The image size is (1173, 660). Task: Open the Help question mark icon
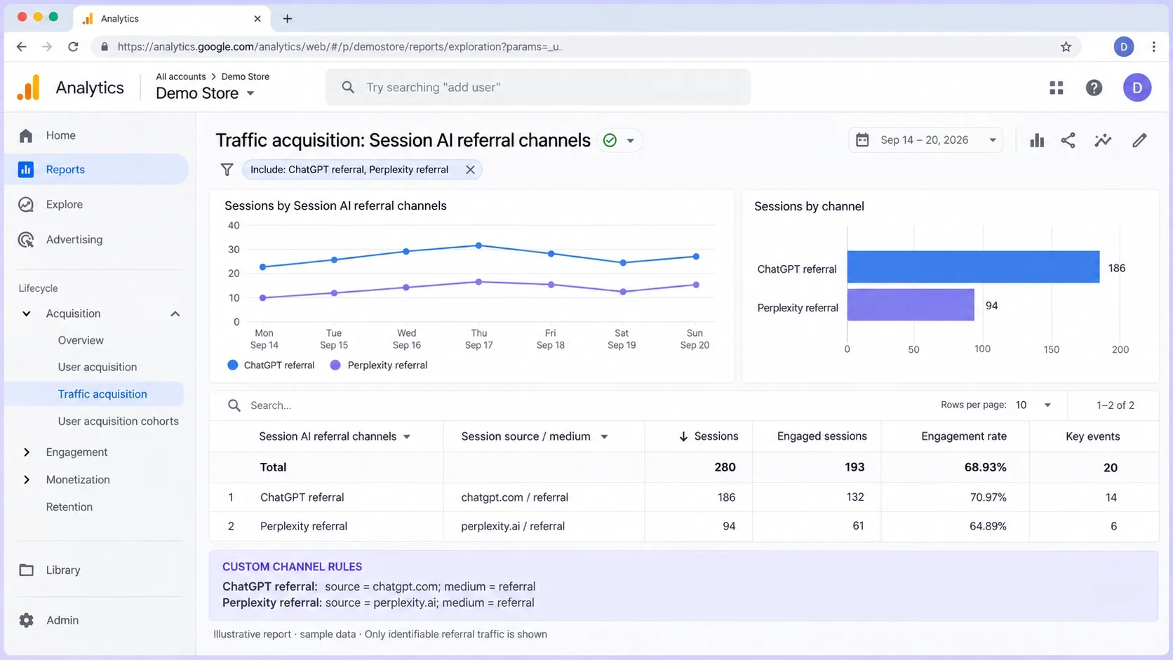pyautogui.click(x=1094, y=88)
